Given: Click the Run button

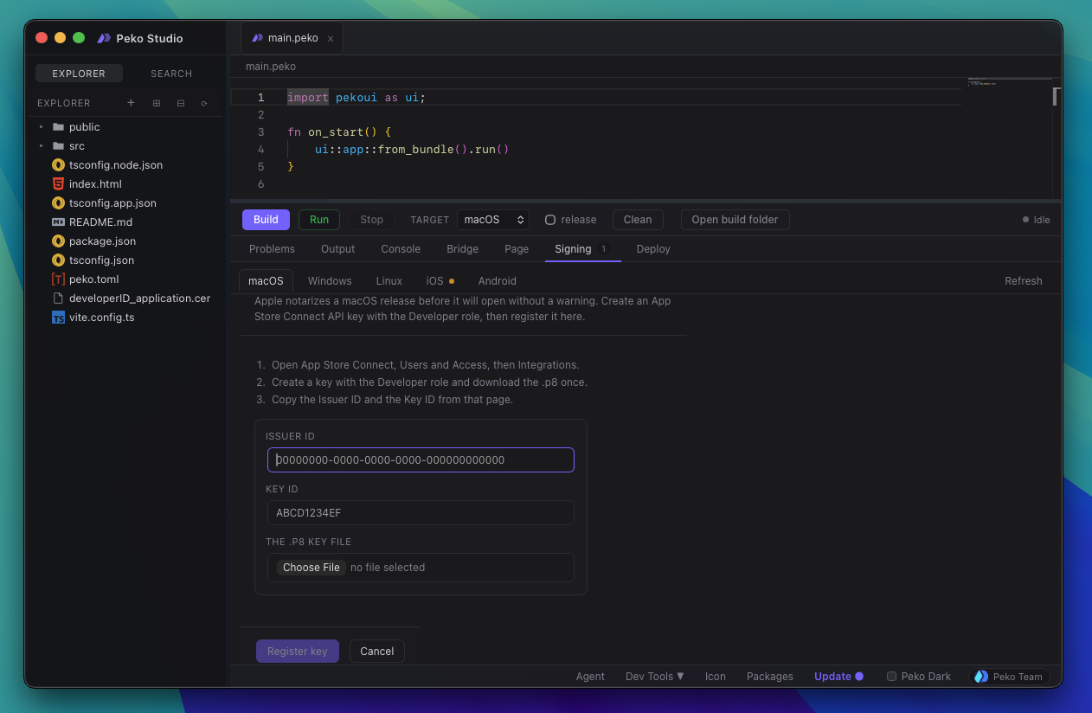Looking at the screenshot, I should pyautogui.click(x=319, y=220).
